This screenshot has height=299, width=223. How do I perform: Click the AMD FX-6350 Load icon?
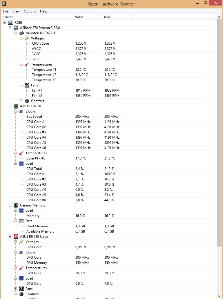tap(21, 163)
